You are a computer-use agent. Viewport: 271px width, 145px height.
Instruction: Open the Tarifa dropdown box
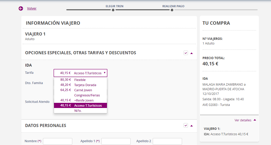[80, 73]
